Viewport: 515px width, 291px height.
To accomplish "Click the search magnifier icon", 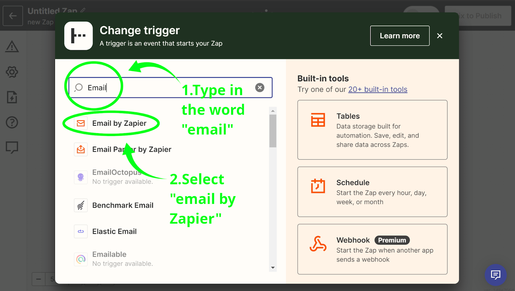I will pyautogui.click(x=79, y=87).
